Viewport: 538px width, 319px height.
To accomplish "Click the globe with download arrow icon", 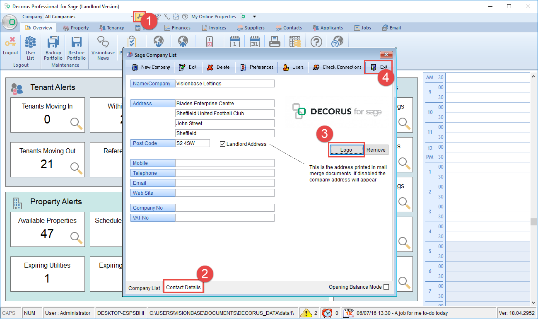I will pos(159,42).
